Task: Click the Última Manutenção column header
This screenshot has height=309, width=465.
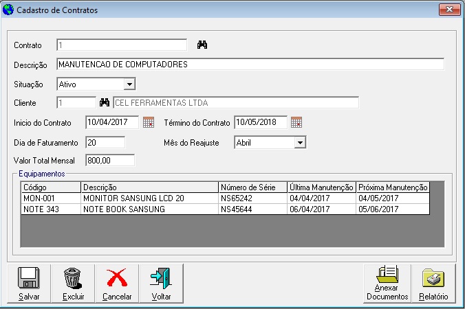Action: click(x=322, y=187)
